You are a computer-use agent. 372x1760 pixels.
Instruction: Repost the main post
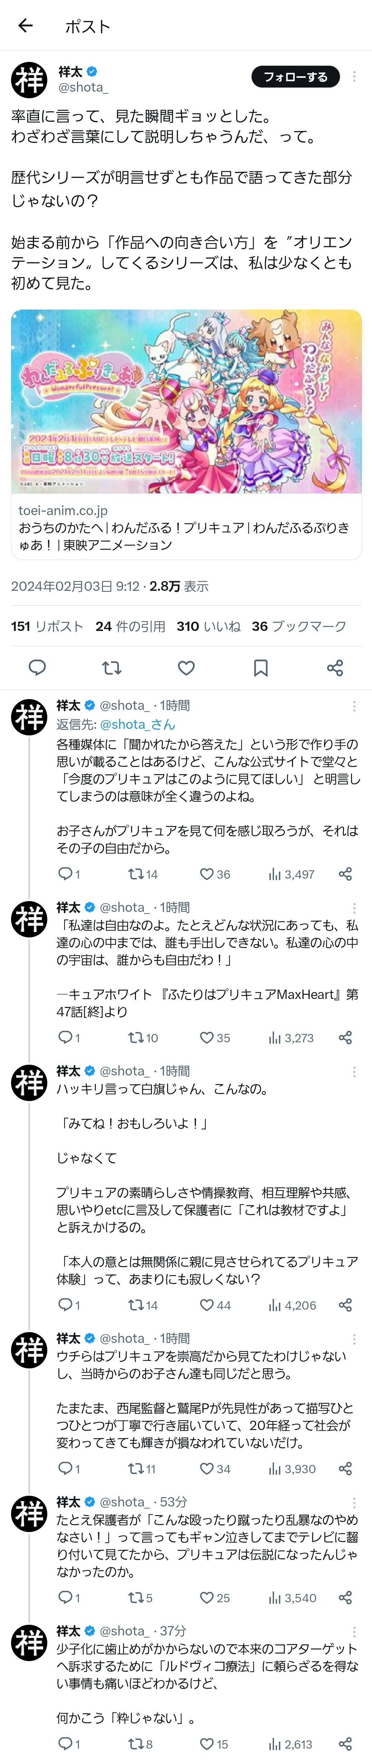(112, 668)
